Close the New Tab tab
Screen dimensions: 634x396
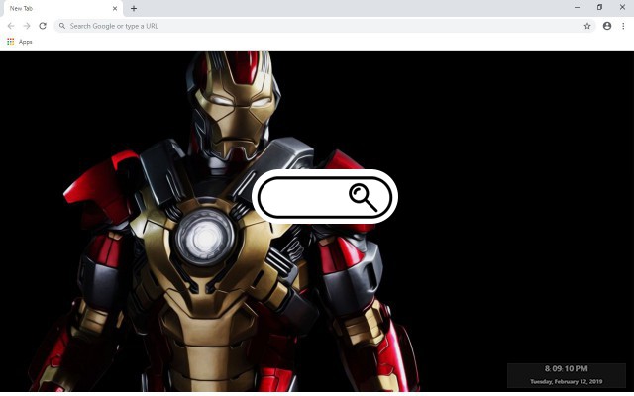(x=115, y=8)
